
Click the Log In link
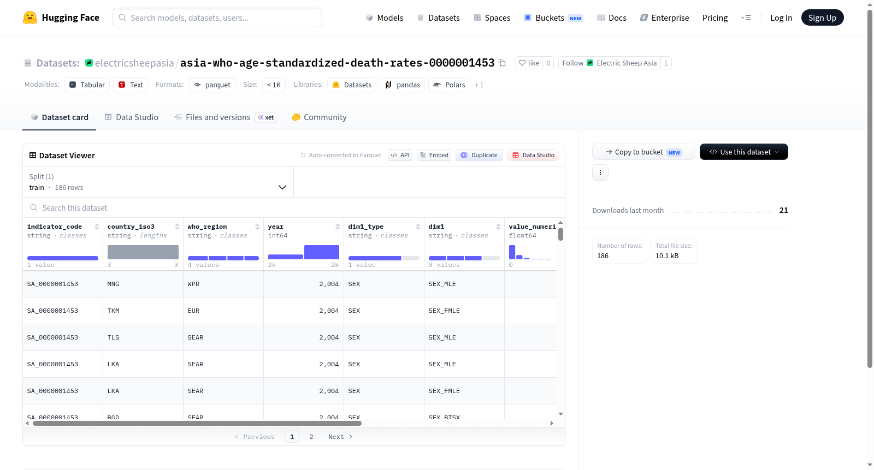(781, 17)
